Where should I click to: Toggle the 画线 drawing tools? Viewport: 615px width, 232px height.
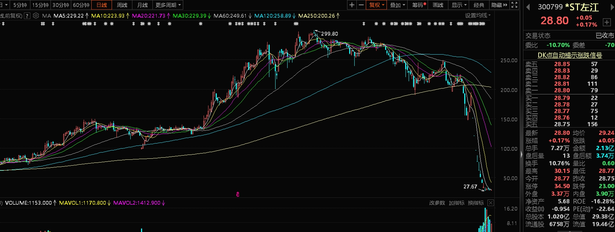[438, 5]
